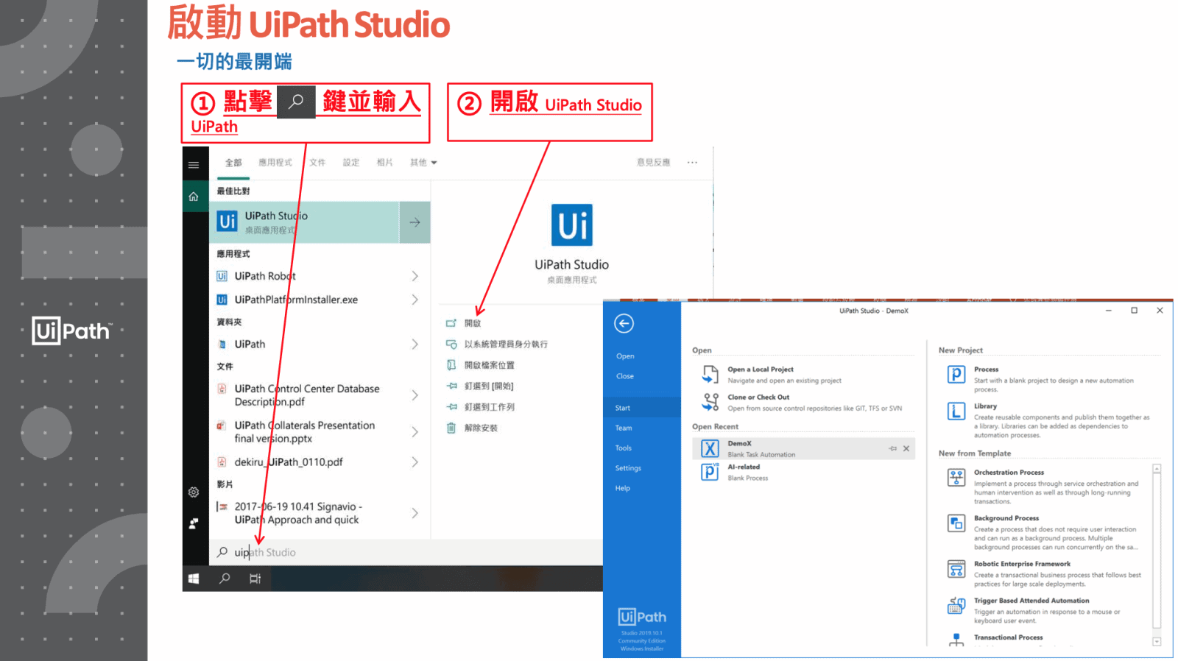Image resolution: width=1178 pixels, height=661 pixels.
Task: Open the 其他 filter dropdown
Action: point(423,163)
